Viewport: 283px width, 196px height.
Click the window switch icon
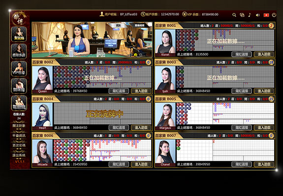click(242, 15)
